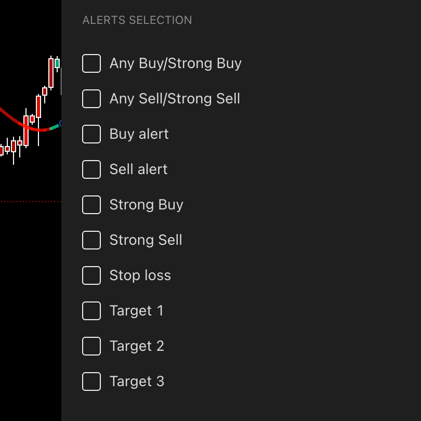
Task: Enable Target 2 notifications
Action: pyautogui.click(x=91, y=346)
